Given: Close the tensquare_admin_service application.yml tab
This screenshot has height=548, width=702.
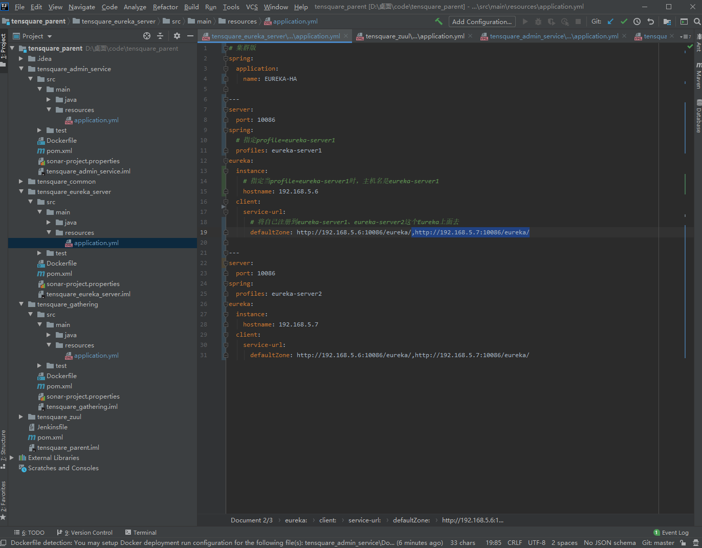Looking at the screenshot, I should coord(624,36).
